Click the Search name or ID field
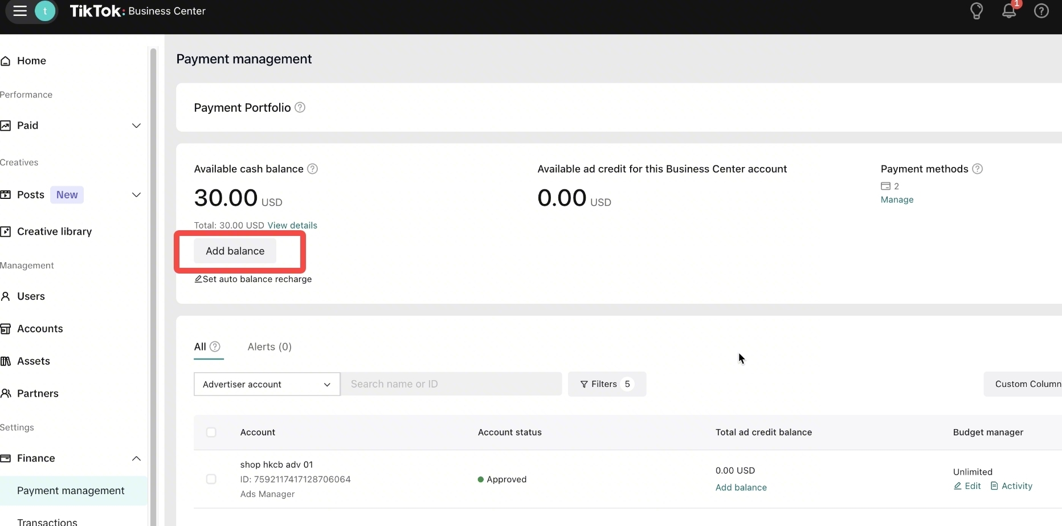Screen dimensions: 1062x526 pos(451,384)
